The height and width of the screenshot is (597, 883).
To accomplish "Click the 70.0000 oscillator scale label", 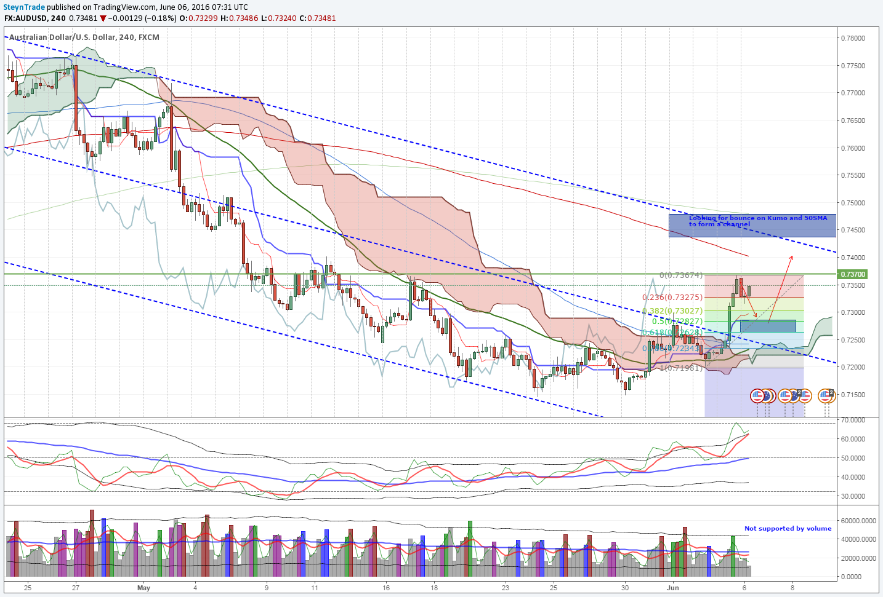I will 853,421.
